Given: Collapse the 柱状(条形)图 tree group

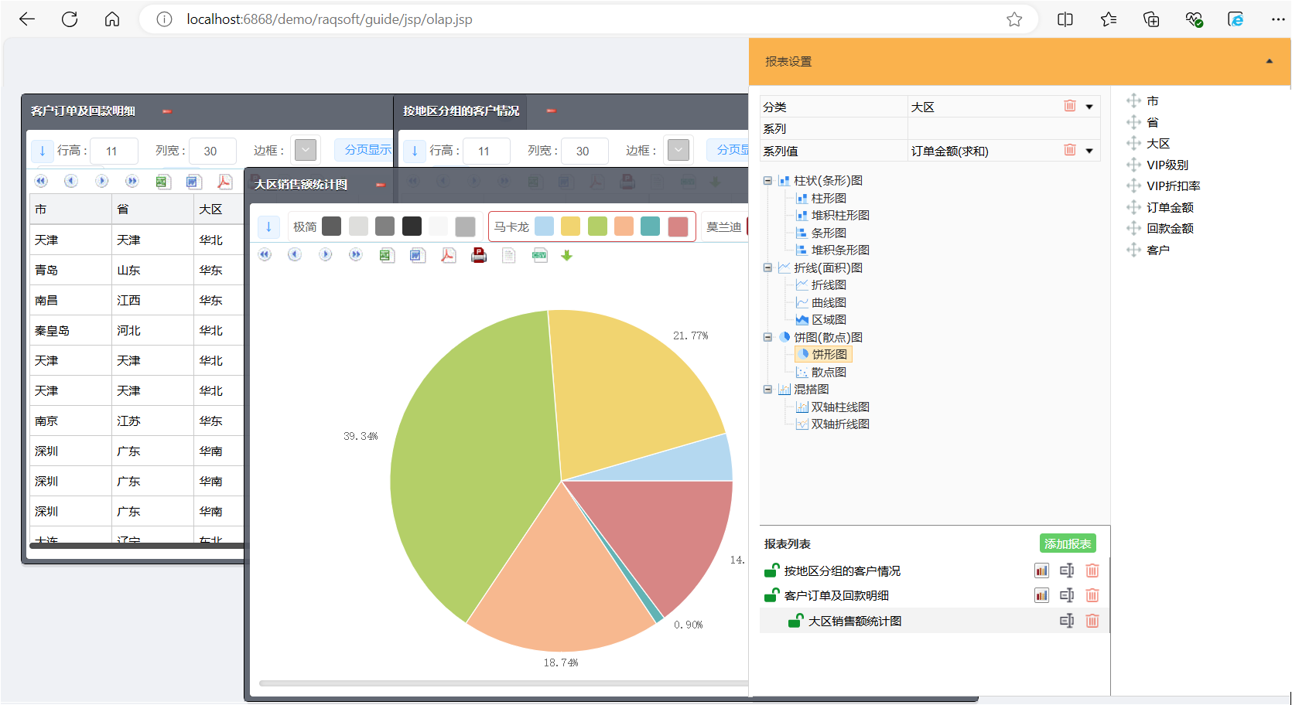Looking at the screenshot, I should pyautogui.click(x=767, y=181).
